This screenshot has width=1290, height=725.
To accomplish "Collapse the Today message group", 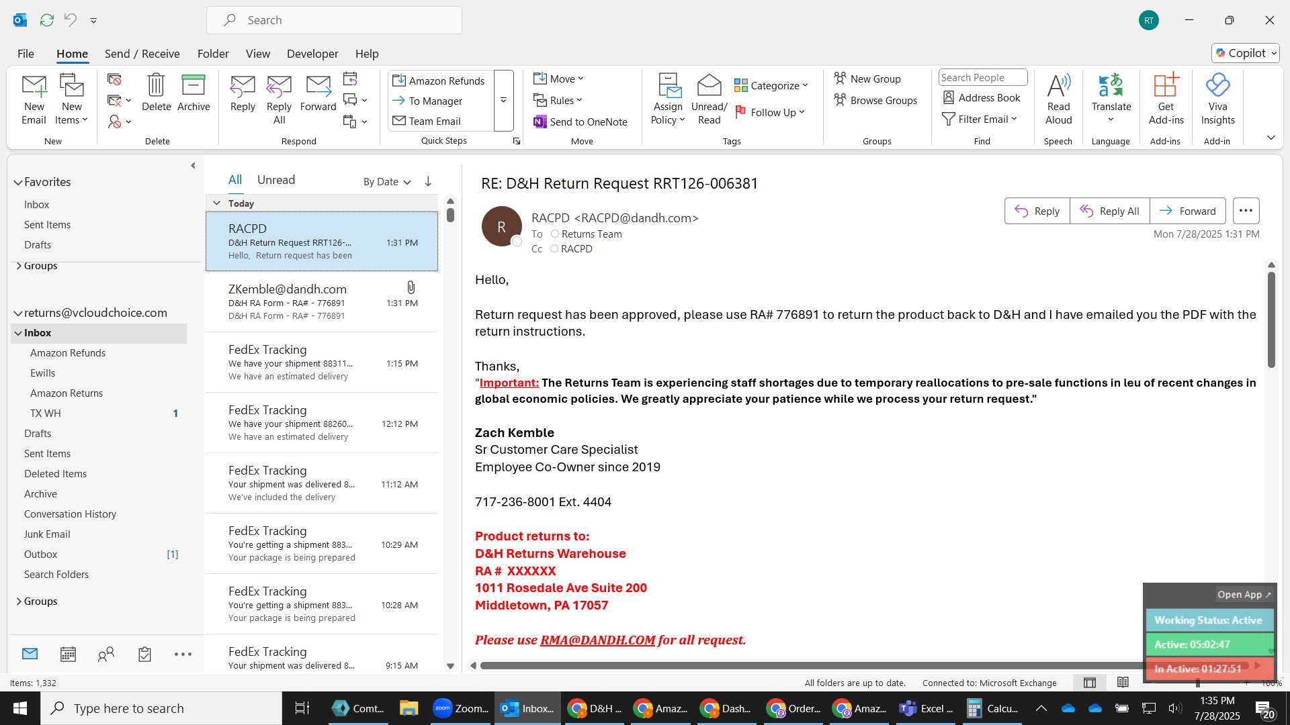I will coord(216,203).
